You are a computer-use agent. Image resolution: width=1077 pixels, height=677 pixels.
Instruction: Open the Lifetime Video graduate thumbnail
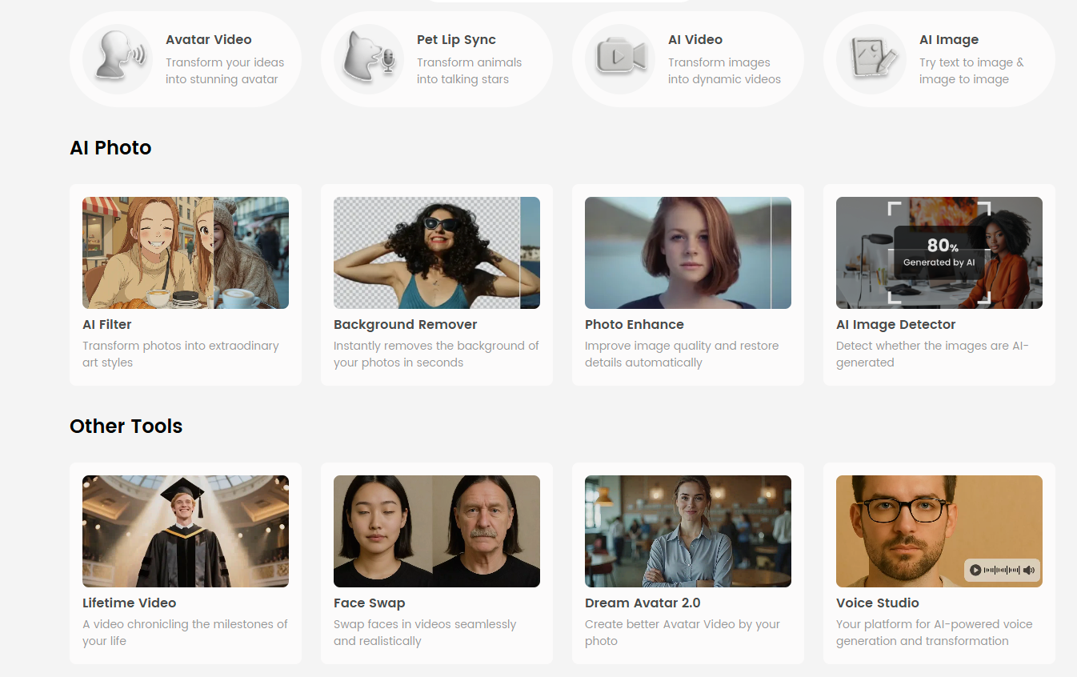click(186, 531)
